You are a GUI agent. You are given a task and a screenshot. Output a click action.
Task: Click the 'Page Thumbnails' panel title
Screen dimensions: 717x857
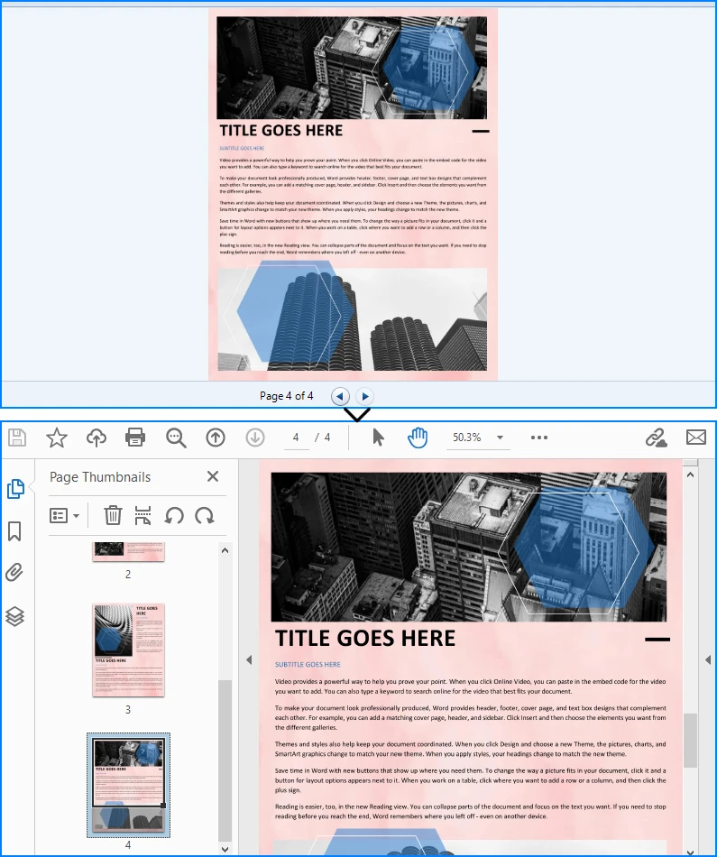100,476
